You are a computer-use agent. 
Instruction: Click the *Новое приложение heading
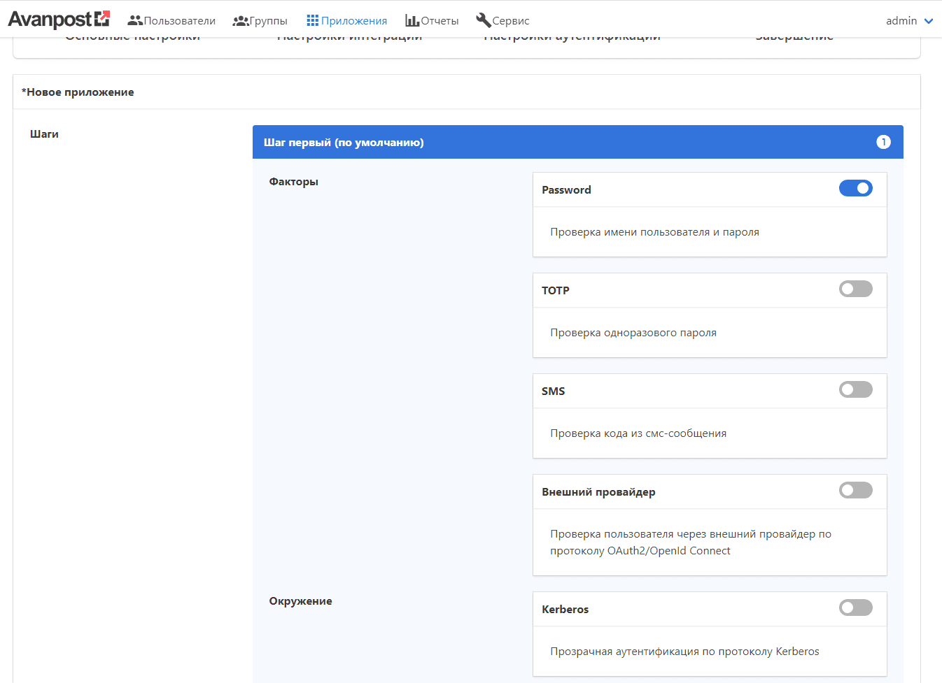click(x=78, y=92)
